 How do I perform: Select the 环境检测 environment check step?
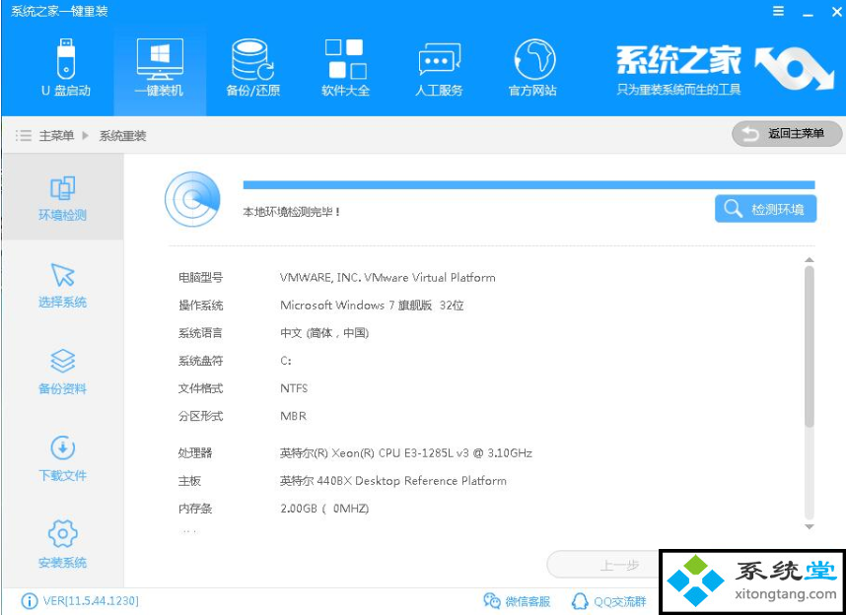pyautogui.click(x=62, y=197)
